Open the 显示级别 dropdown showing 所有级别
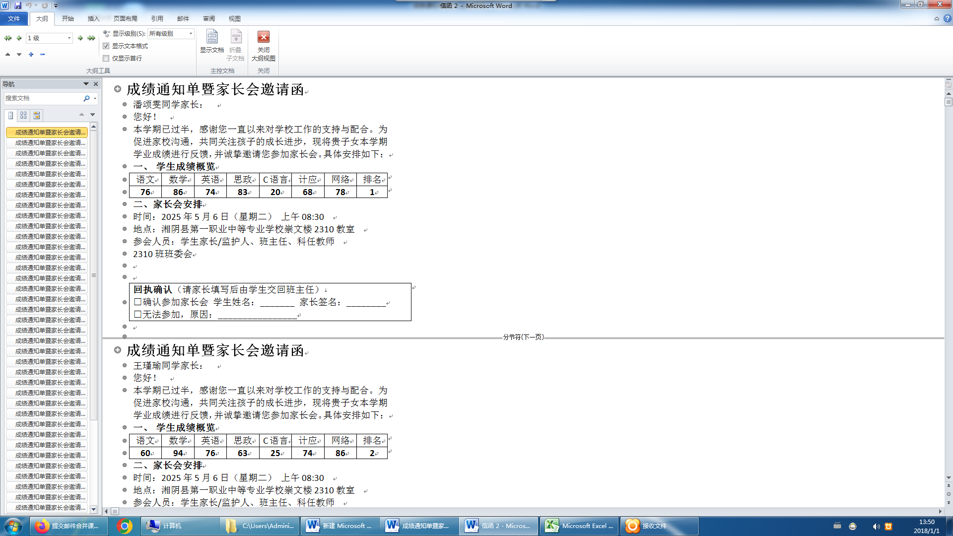The width and height of the screenshot is (953, 536). tap(191, 34)
